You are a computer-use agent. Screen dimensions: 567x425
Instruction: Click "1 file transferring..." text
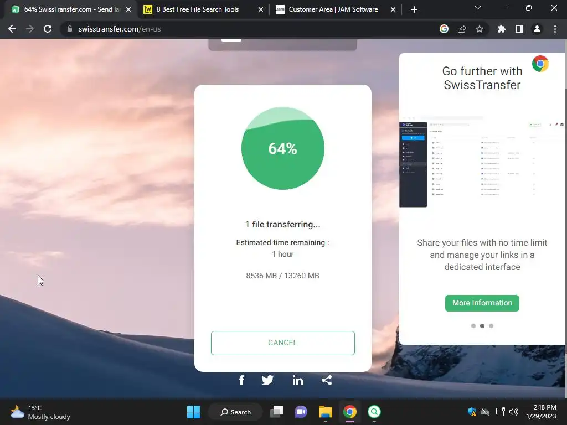tap(283, 225)
